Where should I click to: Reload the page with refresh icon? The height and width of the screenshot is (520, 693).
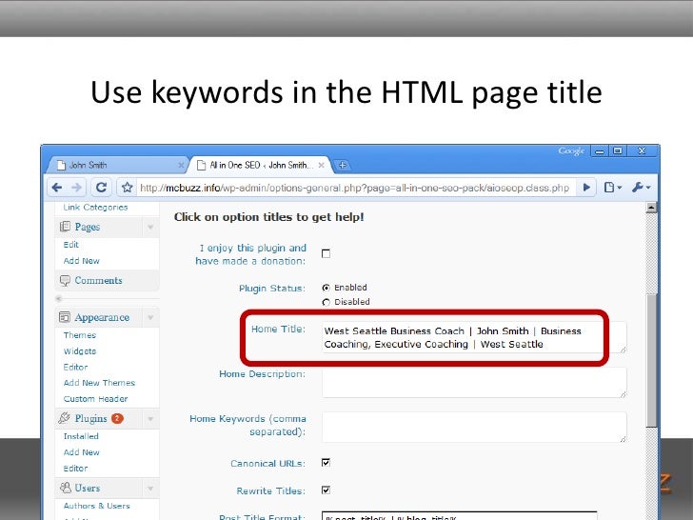tap(101, 188)
